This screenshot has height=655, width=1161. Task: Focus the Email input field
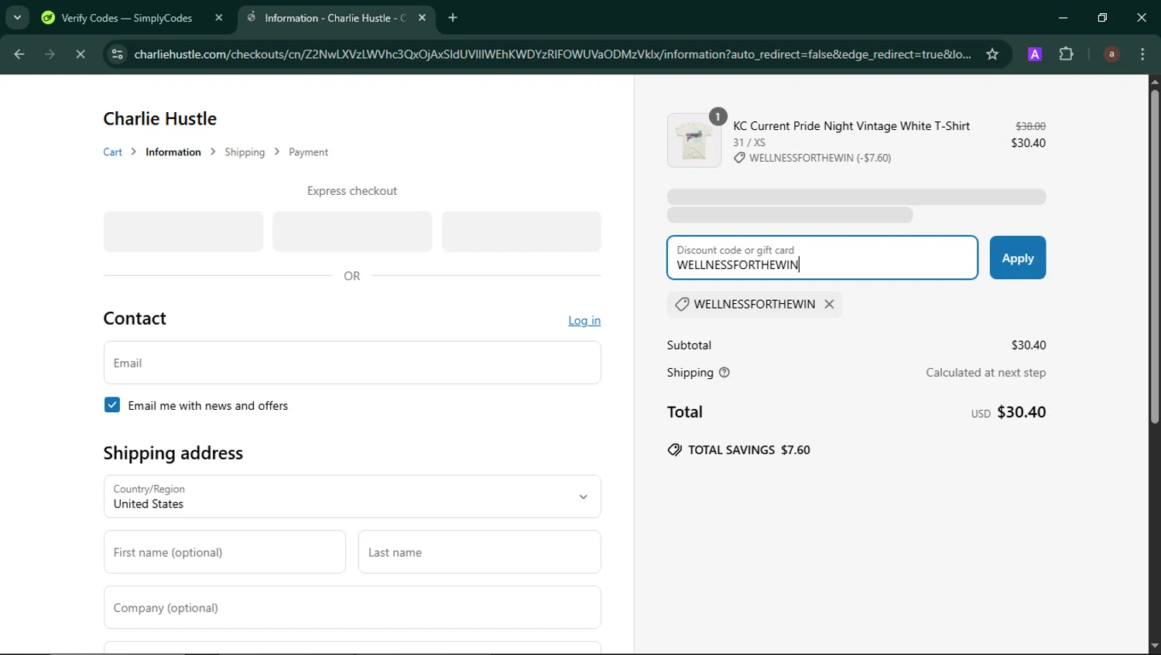coord(352,363)
